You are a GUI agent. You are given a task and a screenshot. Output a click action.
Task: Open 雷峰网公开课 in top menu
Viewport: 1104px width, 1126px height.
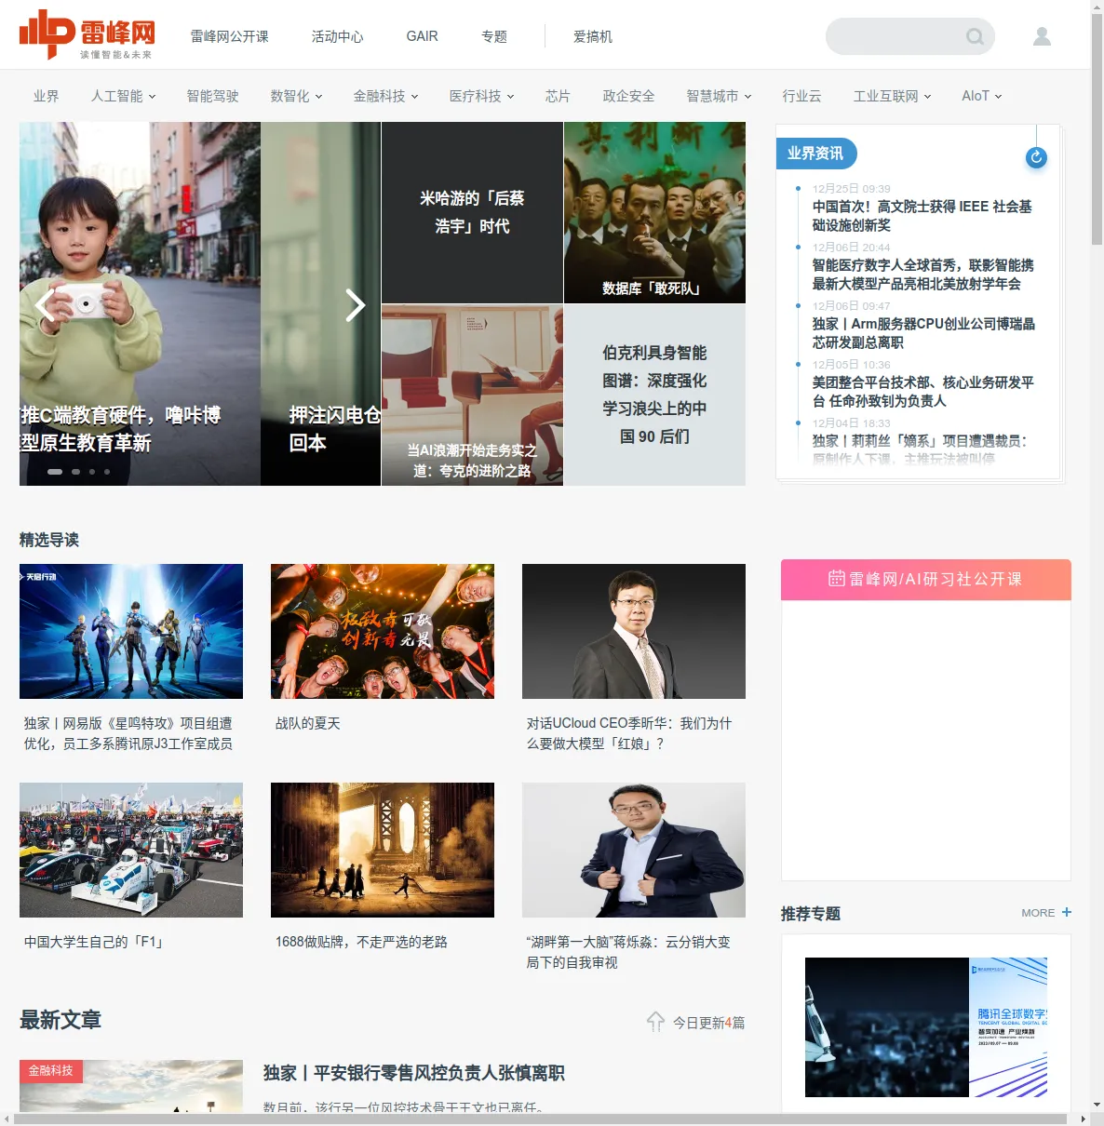click(229, 36)
